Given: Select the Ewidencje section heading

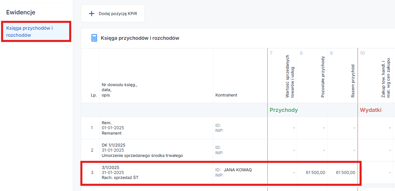Looking at the screenshot, I should coord(21,12).
